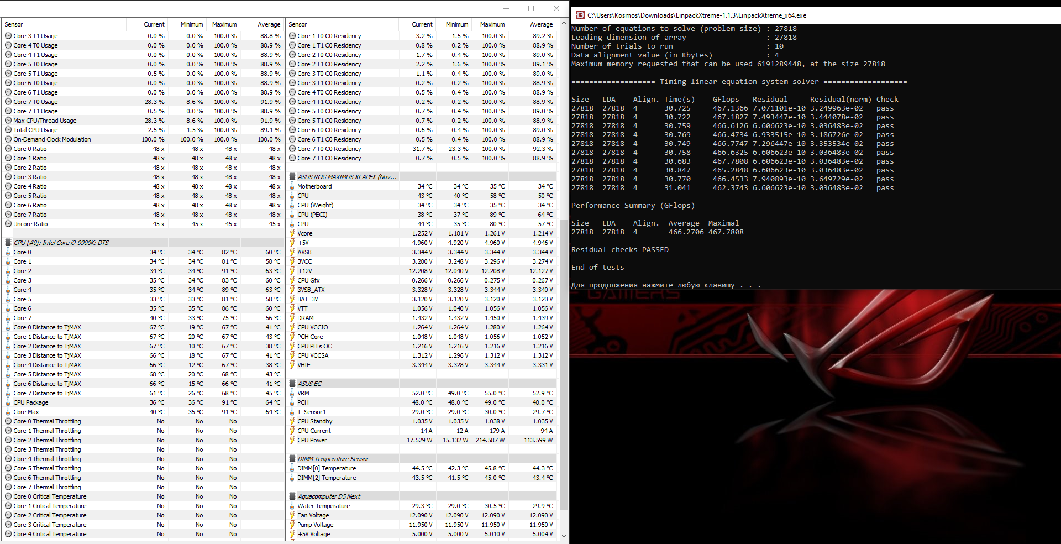Image resolution: width=1061 pixels, height=544 pixels.
Task: Click the sensor list scrollbar up arrow
Action: (564, 23)
